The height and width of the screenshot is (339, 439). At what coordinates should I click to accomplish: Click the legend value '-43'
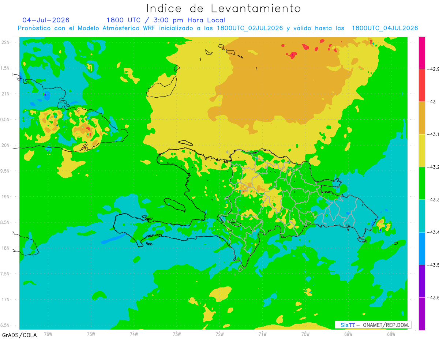431,102
